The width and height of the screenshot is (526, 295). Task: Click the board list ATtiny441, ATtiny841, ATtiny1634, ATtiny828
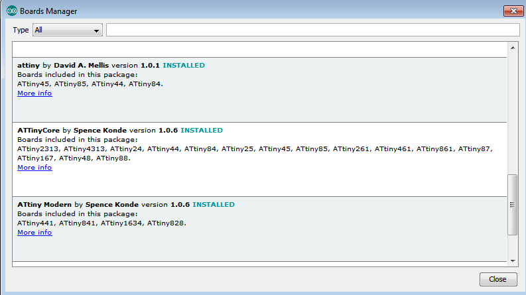pos(101,223)
